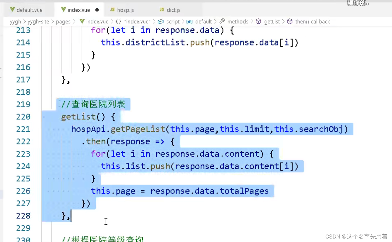Image resolution: width=392 pixels, height=242 pixels.
Task: Click the JS icon on dict.js tab
Action: click(x=162, y=10)
